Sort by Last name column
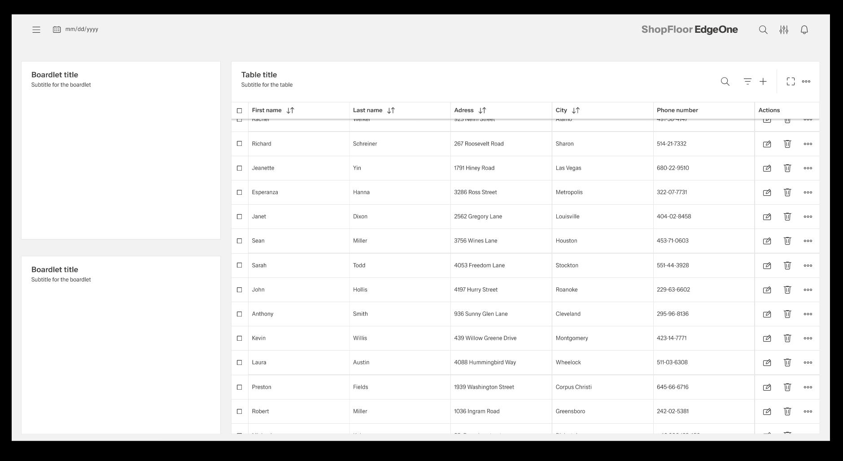843x461 pixels. click(391, 110)
